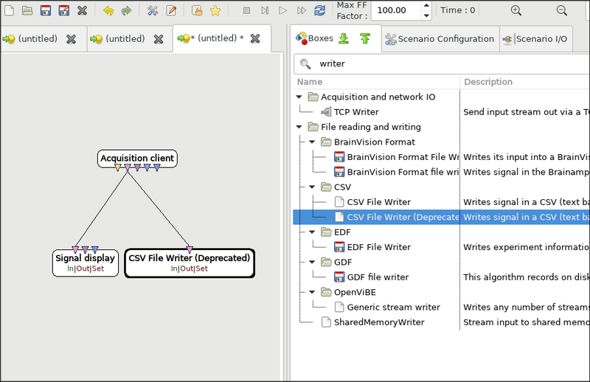This screenshot has height=382, width=590.
Task: Click the Undo arrow in toolbar
Action: tap(108, 10)
